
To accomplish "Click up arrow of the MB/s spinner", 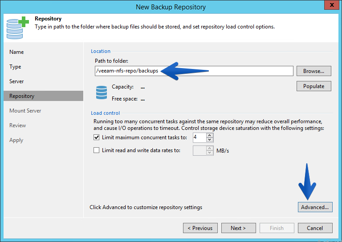I will pos(210,148).
